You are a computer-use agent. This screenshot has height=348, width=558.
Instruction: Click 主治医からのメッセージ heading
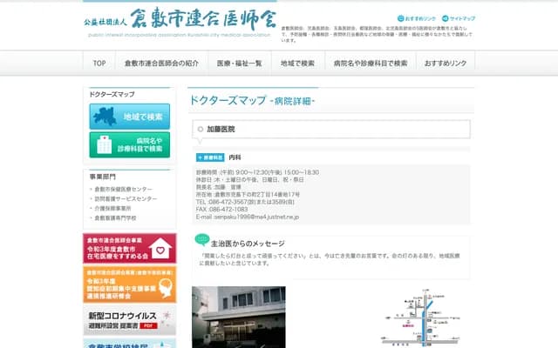[248, 244]
